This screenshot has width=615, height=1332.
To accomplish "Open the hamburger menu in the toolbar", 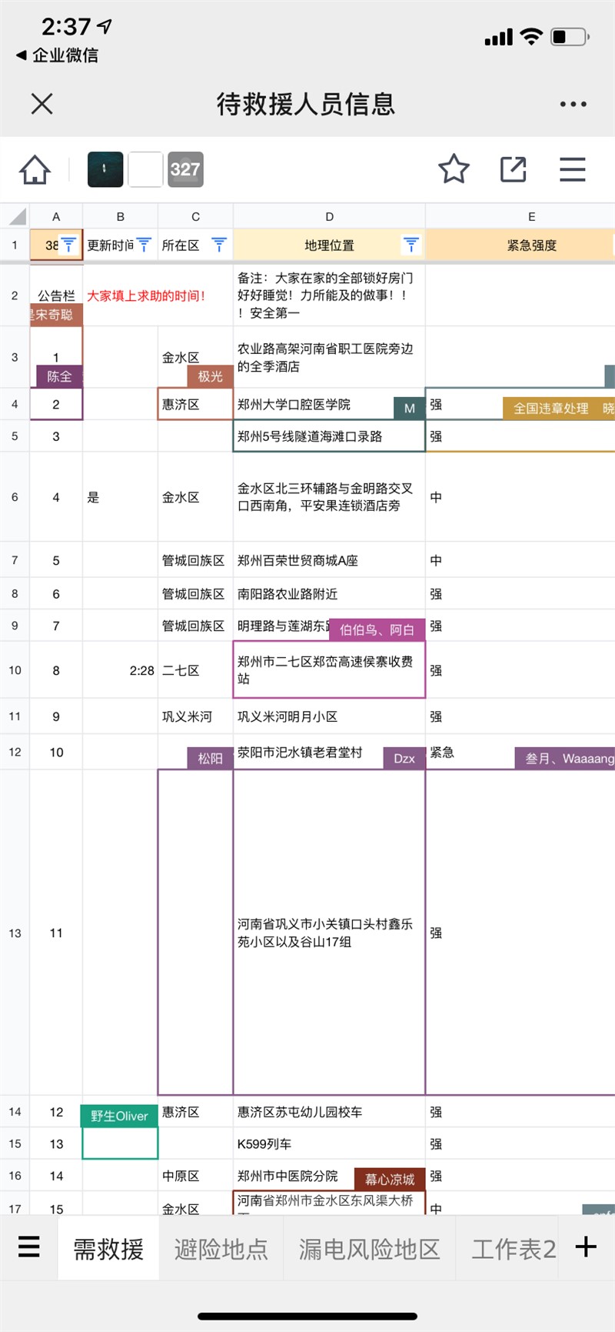I will pos(572,169).
